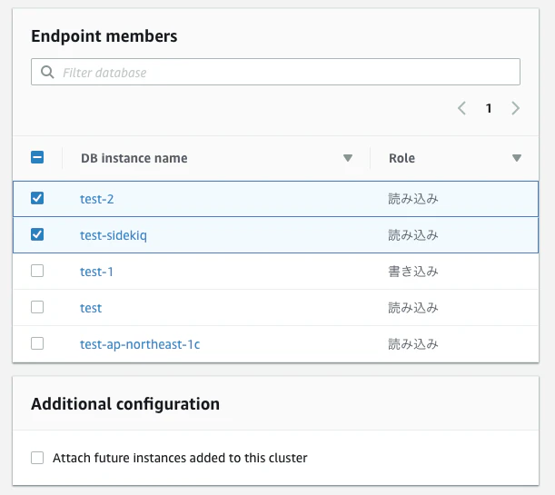Click the search magnifier icon
Viewport: 555px width, 495px height.
(47, 72)
